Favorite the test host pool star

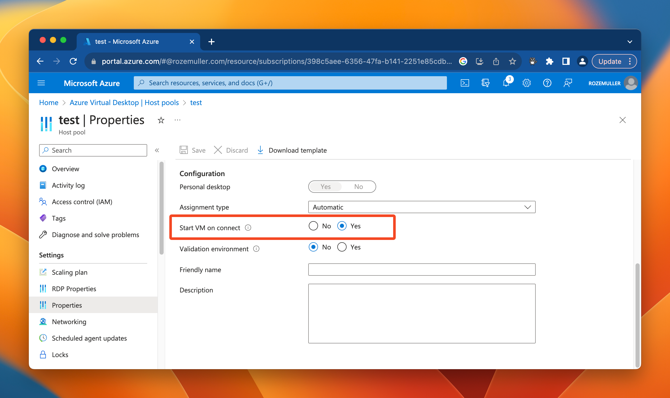click(161, 120)
